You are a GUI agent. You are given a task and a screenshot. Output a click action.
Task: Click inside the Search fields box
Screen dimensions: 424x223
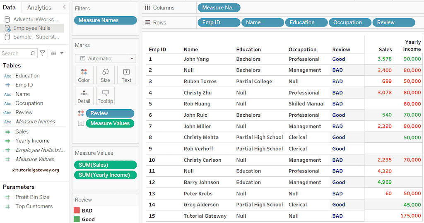[x=14, y=53]
